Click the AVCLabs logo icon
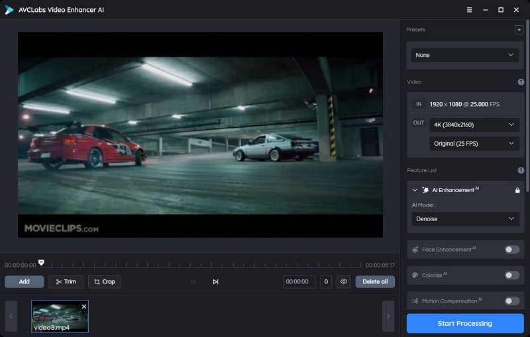 (9, 10)
